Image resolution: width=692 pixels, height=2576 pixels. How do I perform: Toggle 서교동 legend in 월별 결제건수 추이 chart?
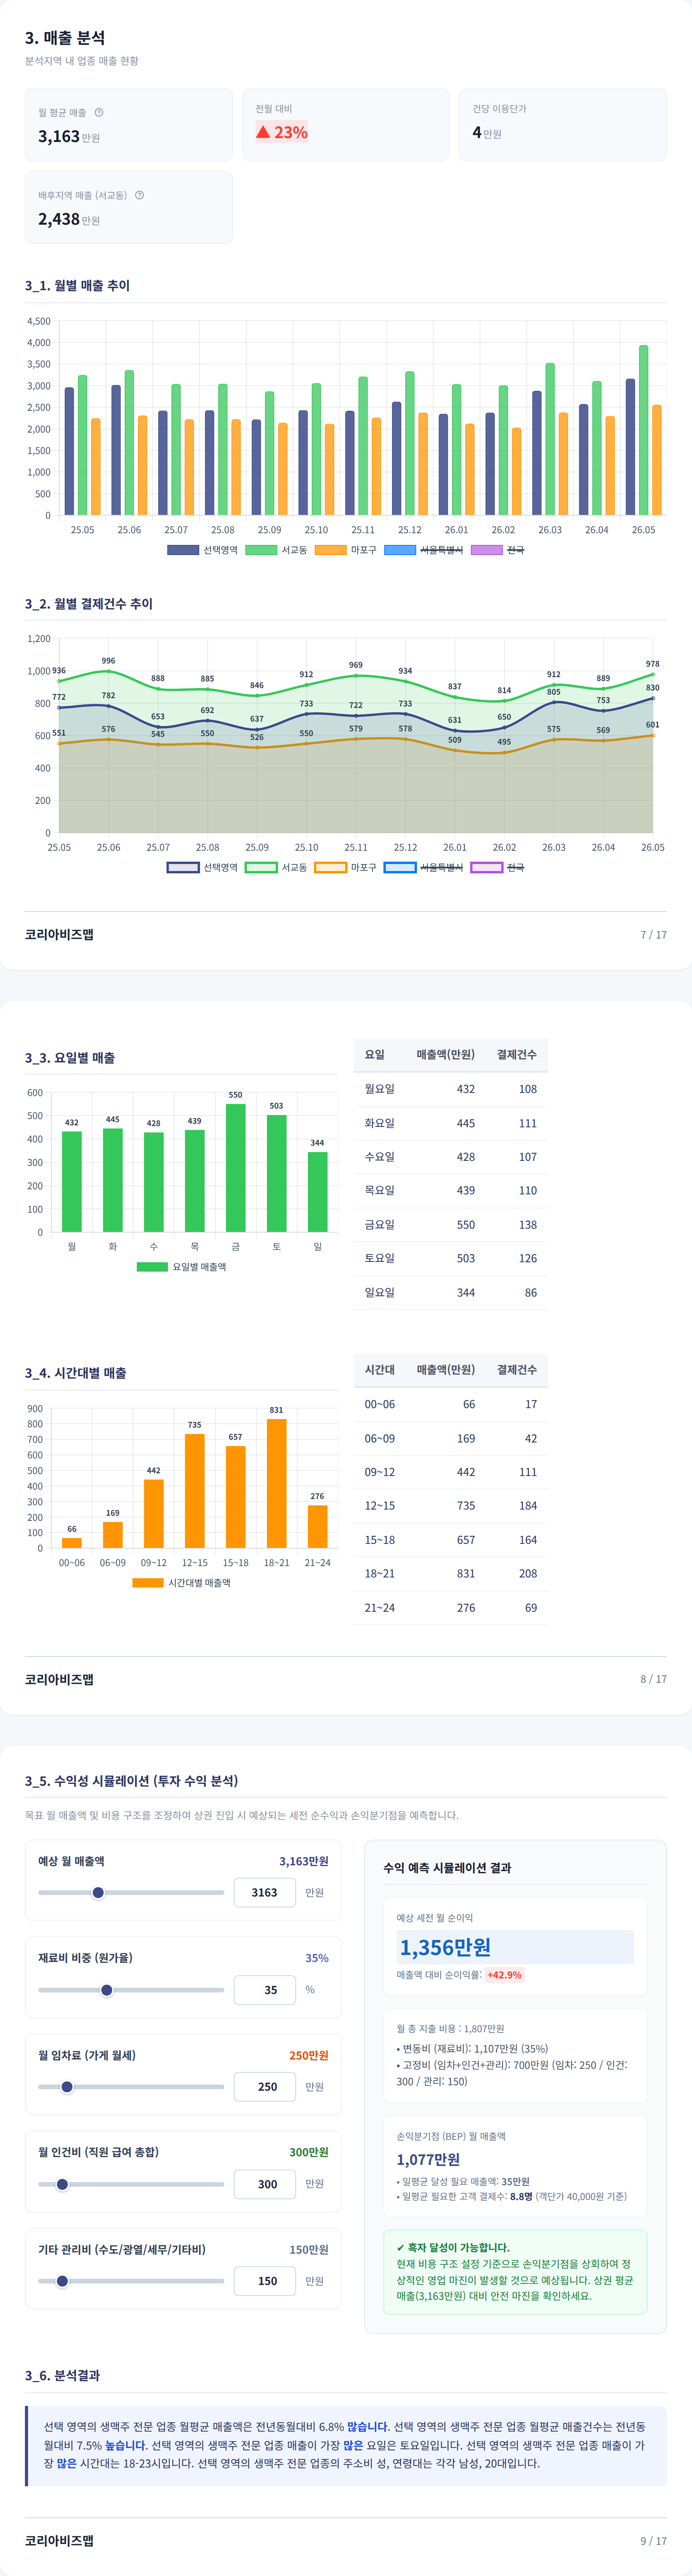tap(277, 867)
